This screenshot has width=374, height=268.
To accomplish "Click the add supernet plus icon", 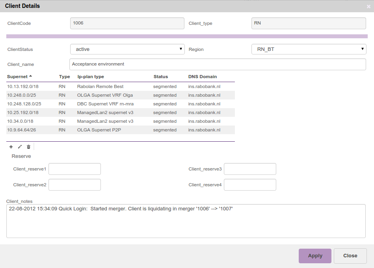I will point(11,147).
